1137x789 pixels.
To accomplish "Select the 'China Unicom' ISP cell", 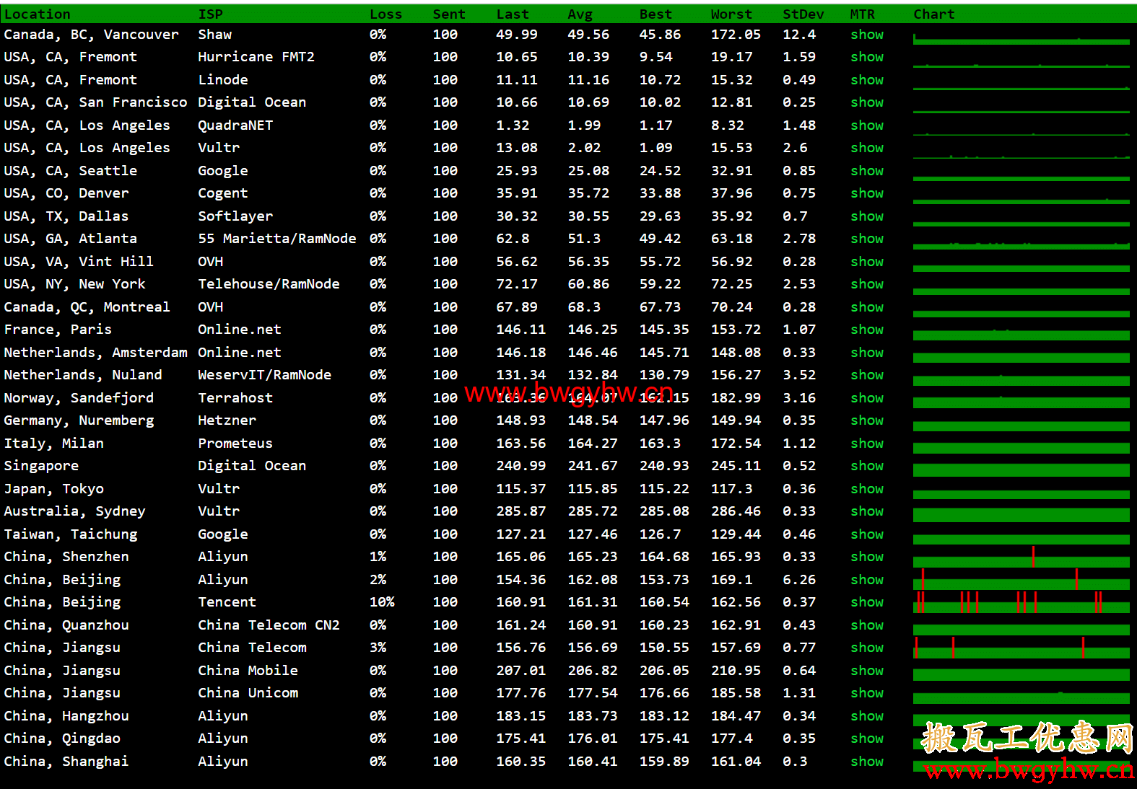I will click(x=248, y=693).
